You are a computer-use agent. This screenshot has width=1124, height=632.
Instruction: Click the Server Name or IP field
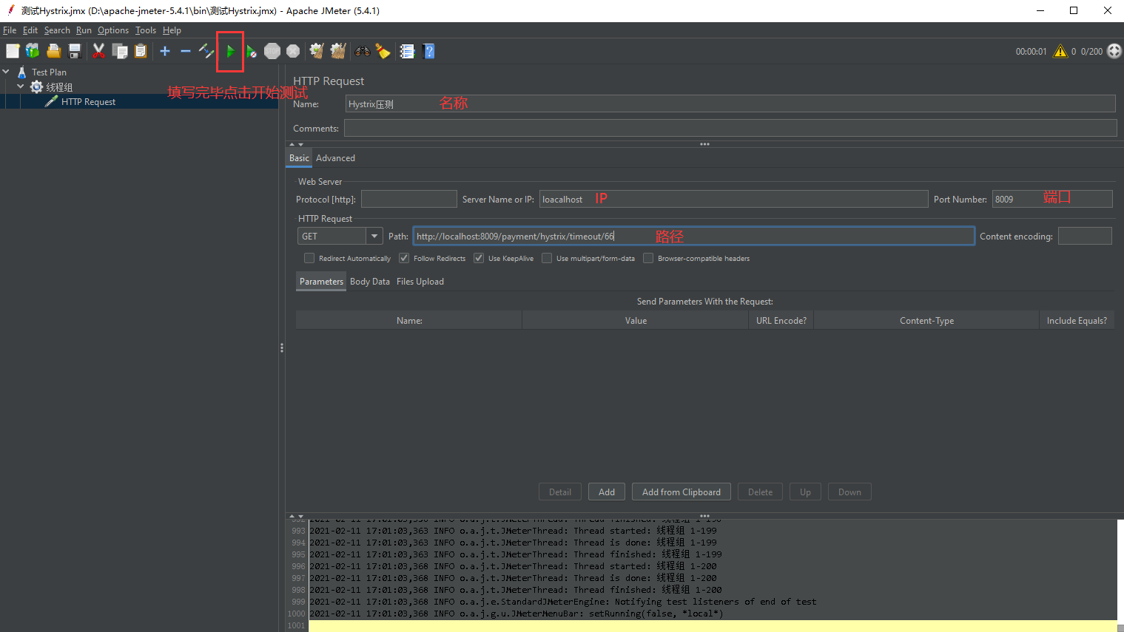click(x=733, y=199)
